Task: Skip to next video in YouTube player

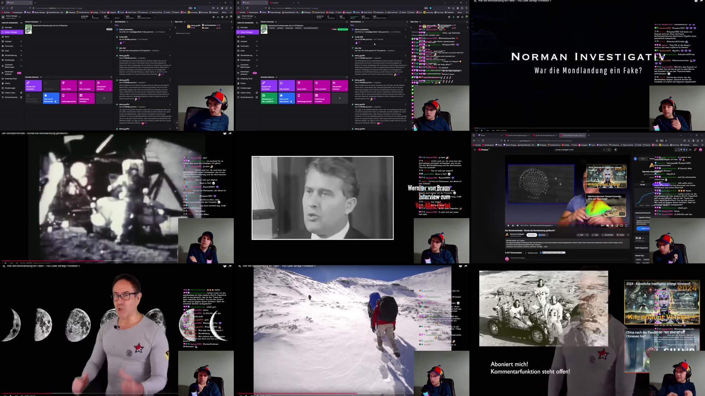Action: coord(513,225)
